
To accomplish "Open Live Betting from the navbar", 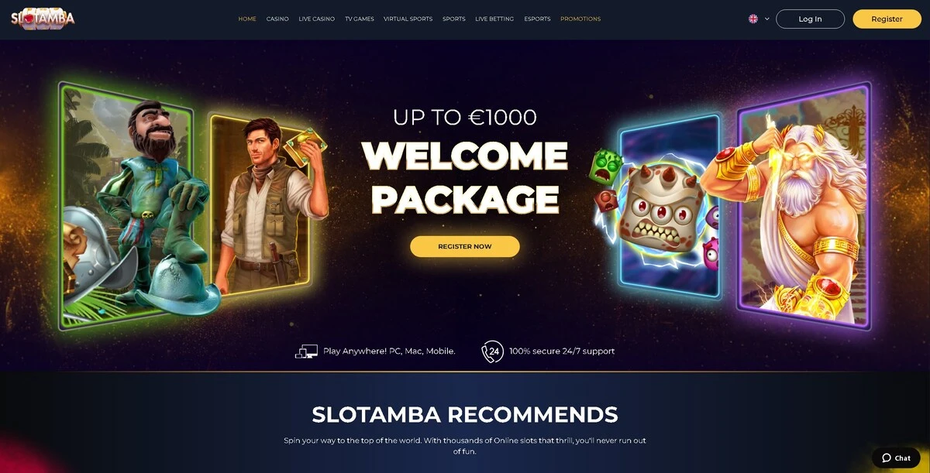I will [x=494, y=19].
